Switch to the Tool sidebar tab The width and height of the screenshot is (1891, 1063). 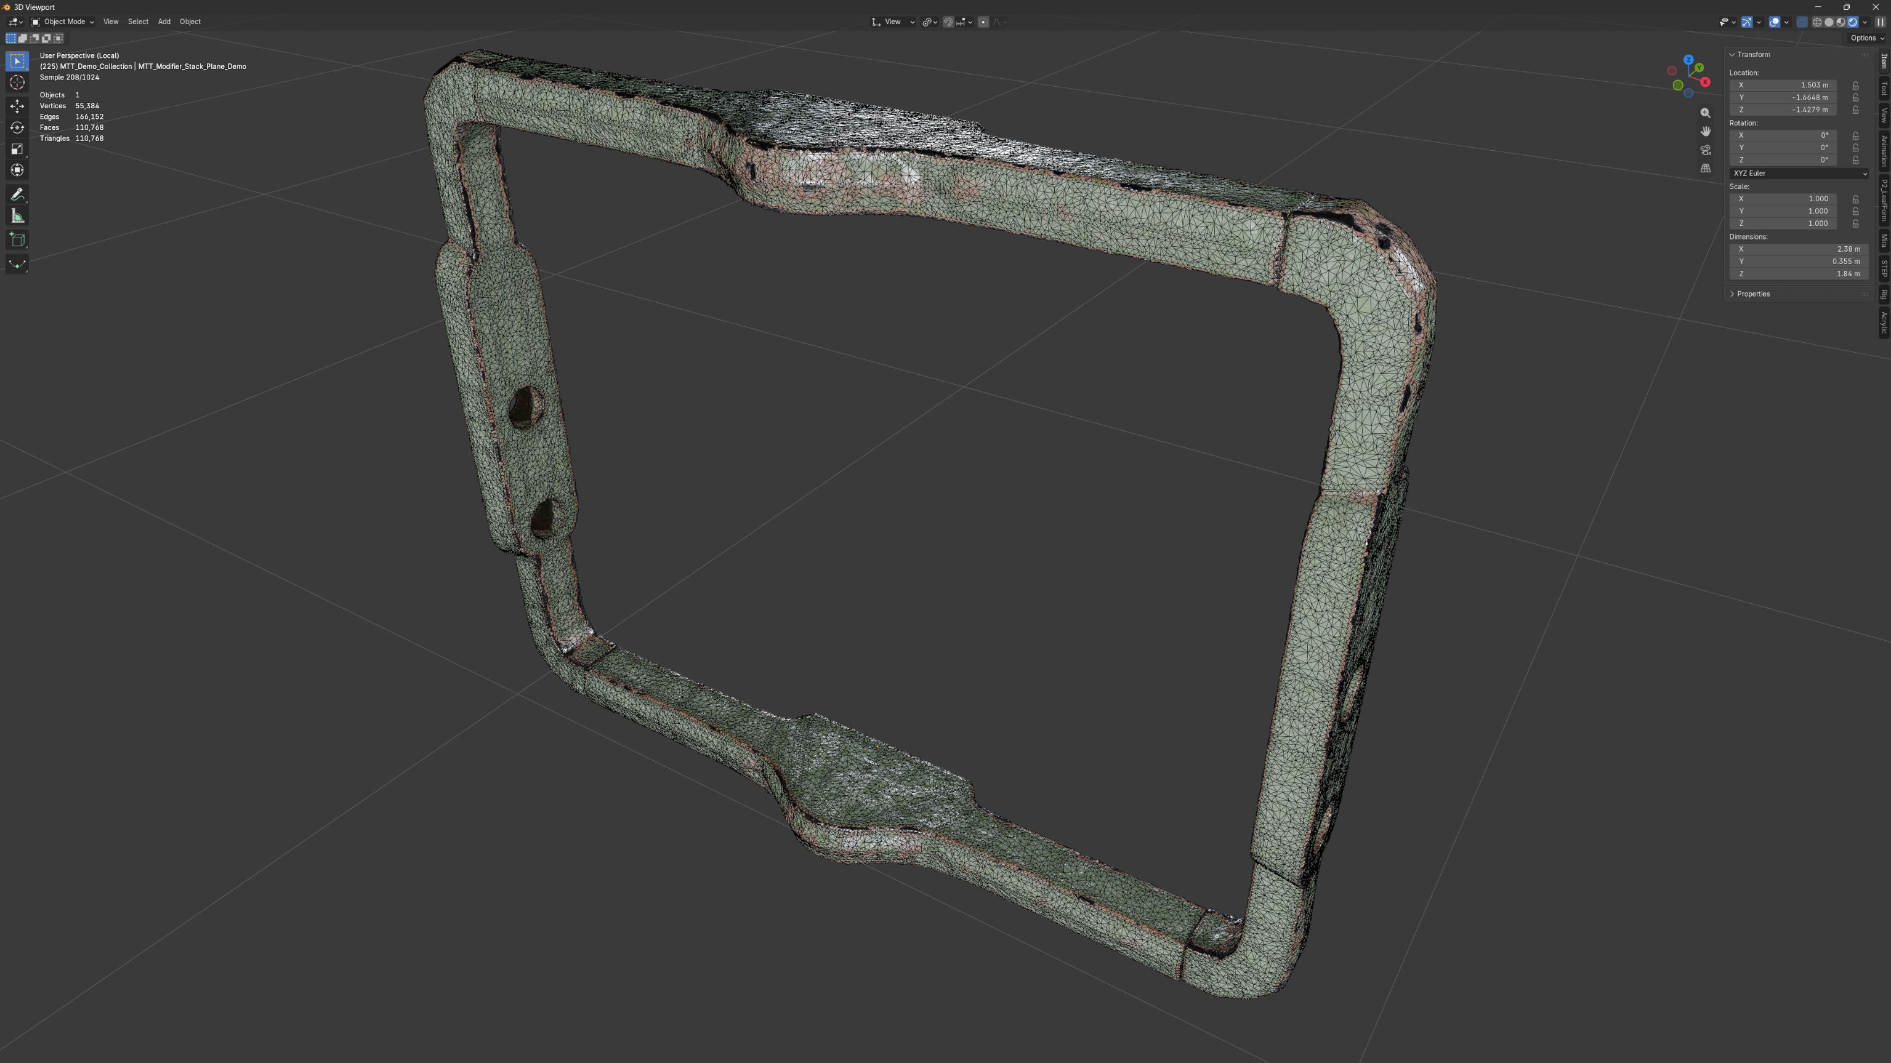(1884, 89)
